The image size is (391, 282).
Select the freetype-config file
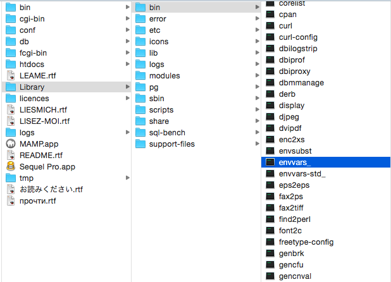tap(306, 242)
